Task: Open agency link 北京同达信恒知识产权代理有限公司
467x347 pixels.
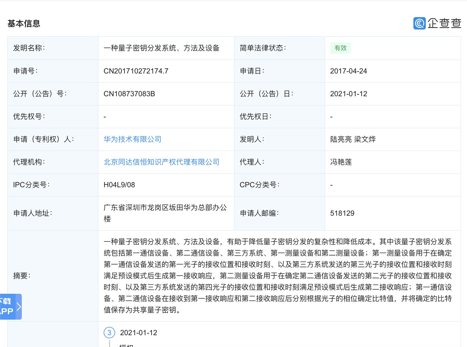Action: [161, 162]
